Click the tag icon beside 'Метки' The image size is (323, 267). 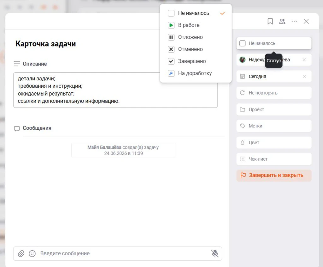coord(243,126)
